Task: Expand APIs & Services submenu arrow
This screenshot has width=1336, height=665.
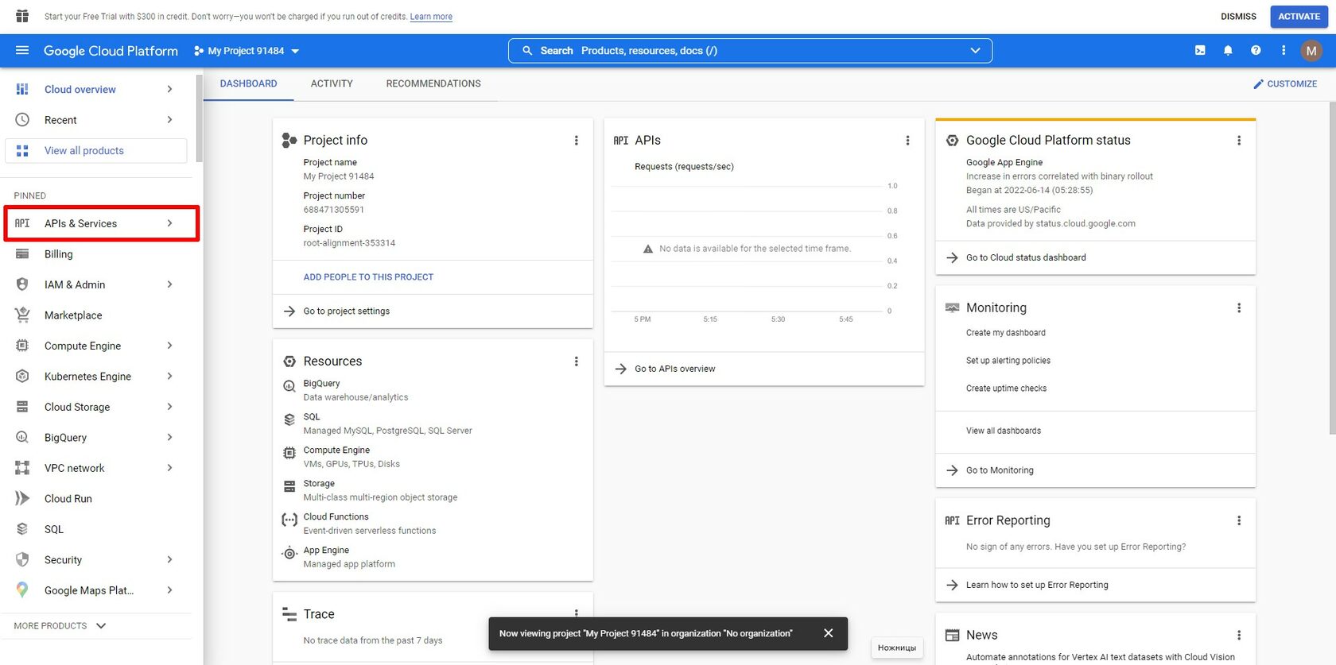Action: point(169,223)
